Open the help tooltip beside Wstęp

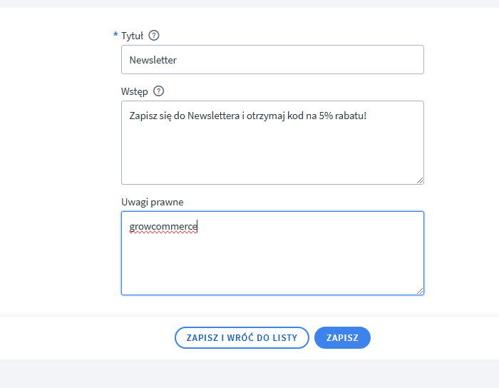(x=158, y=91)
